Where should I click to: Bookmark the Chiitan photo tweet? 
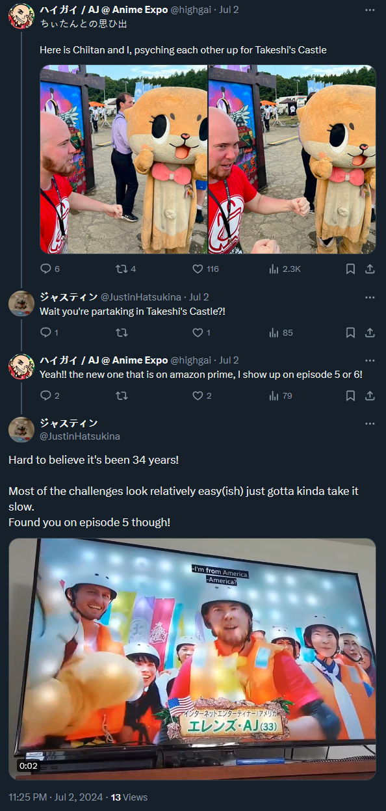point(350,269)
